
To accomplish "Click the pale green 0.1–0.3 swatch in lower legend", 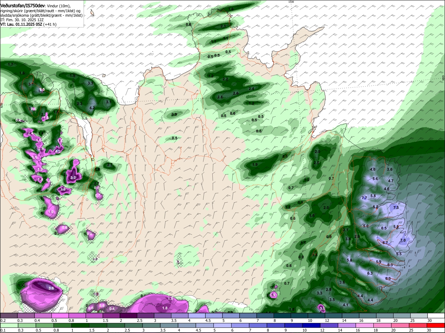I will click(x=9, y=325).
